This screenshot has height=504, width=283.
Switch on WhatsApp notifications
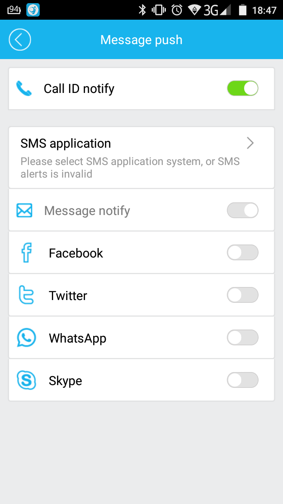(x=243, y=338)
